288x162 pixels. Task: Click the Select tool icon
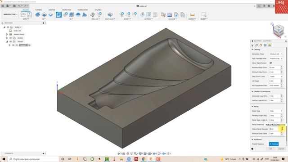coord(204,14)
